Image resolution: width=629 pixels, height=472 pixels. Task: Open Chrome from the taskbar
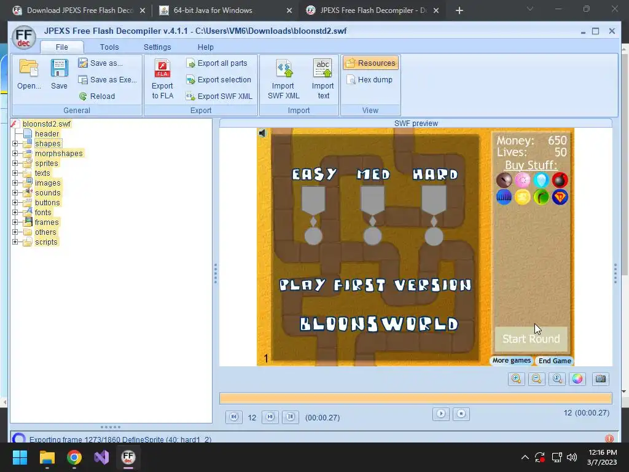74,457
